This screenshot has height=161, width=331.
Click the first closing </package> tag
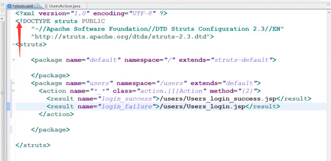[51, 75]
